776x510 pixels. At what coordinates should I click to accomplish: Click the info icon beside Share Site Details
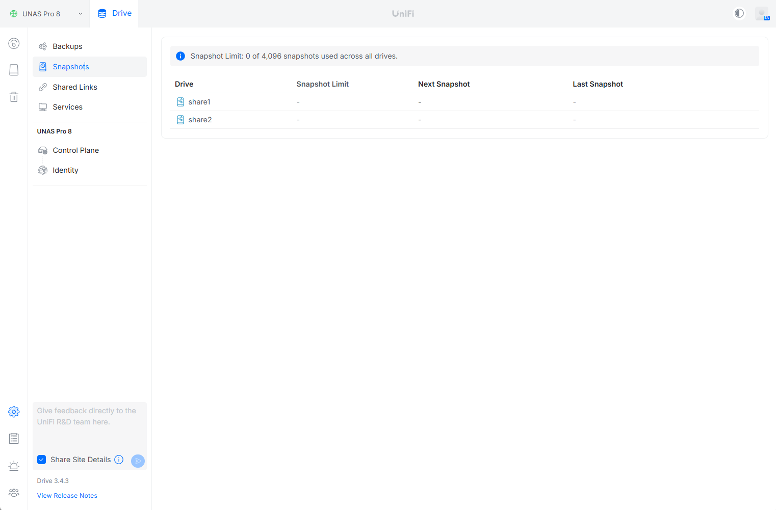tap(119, 460)
